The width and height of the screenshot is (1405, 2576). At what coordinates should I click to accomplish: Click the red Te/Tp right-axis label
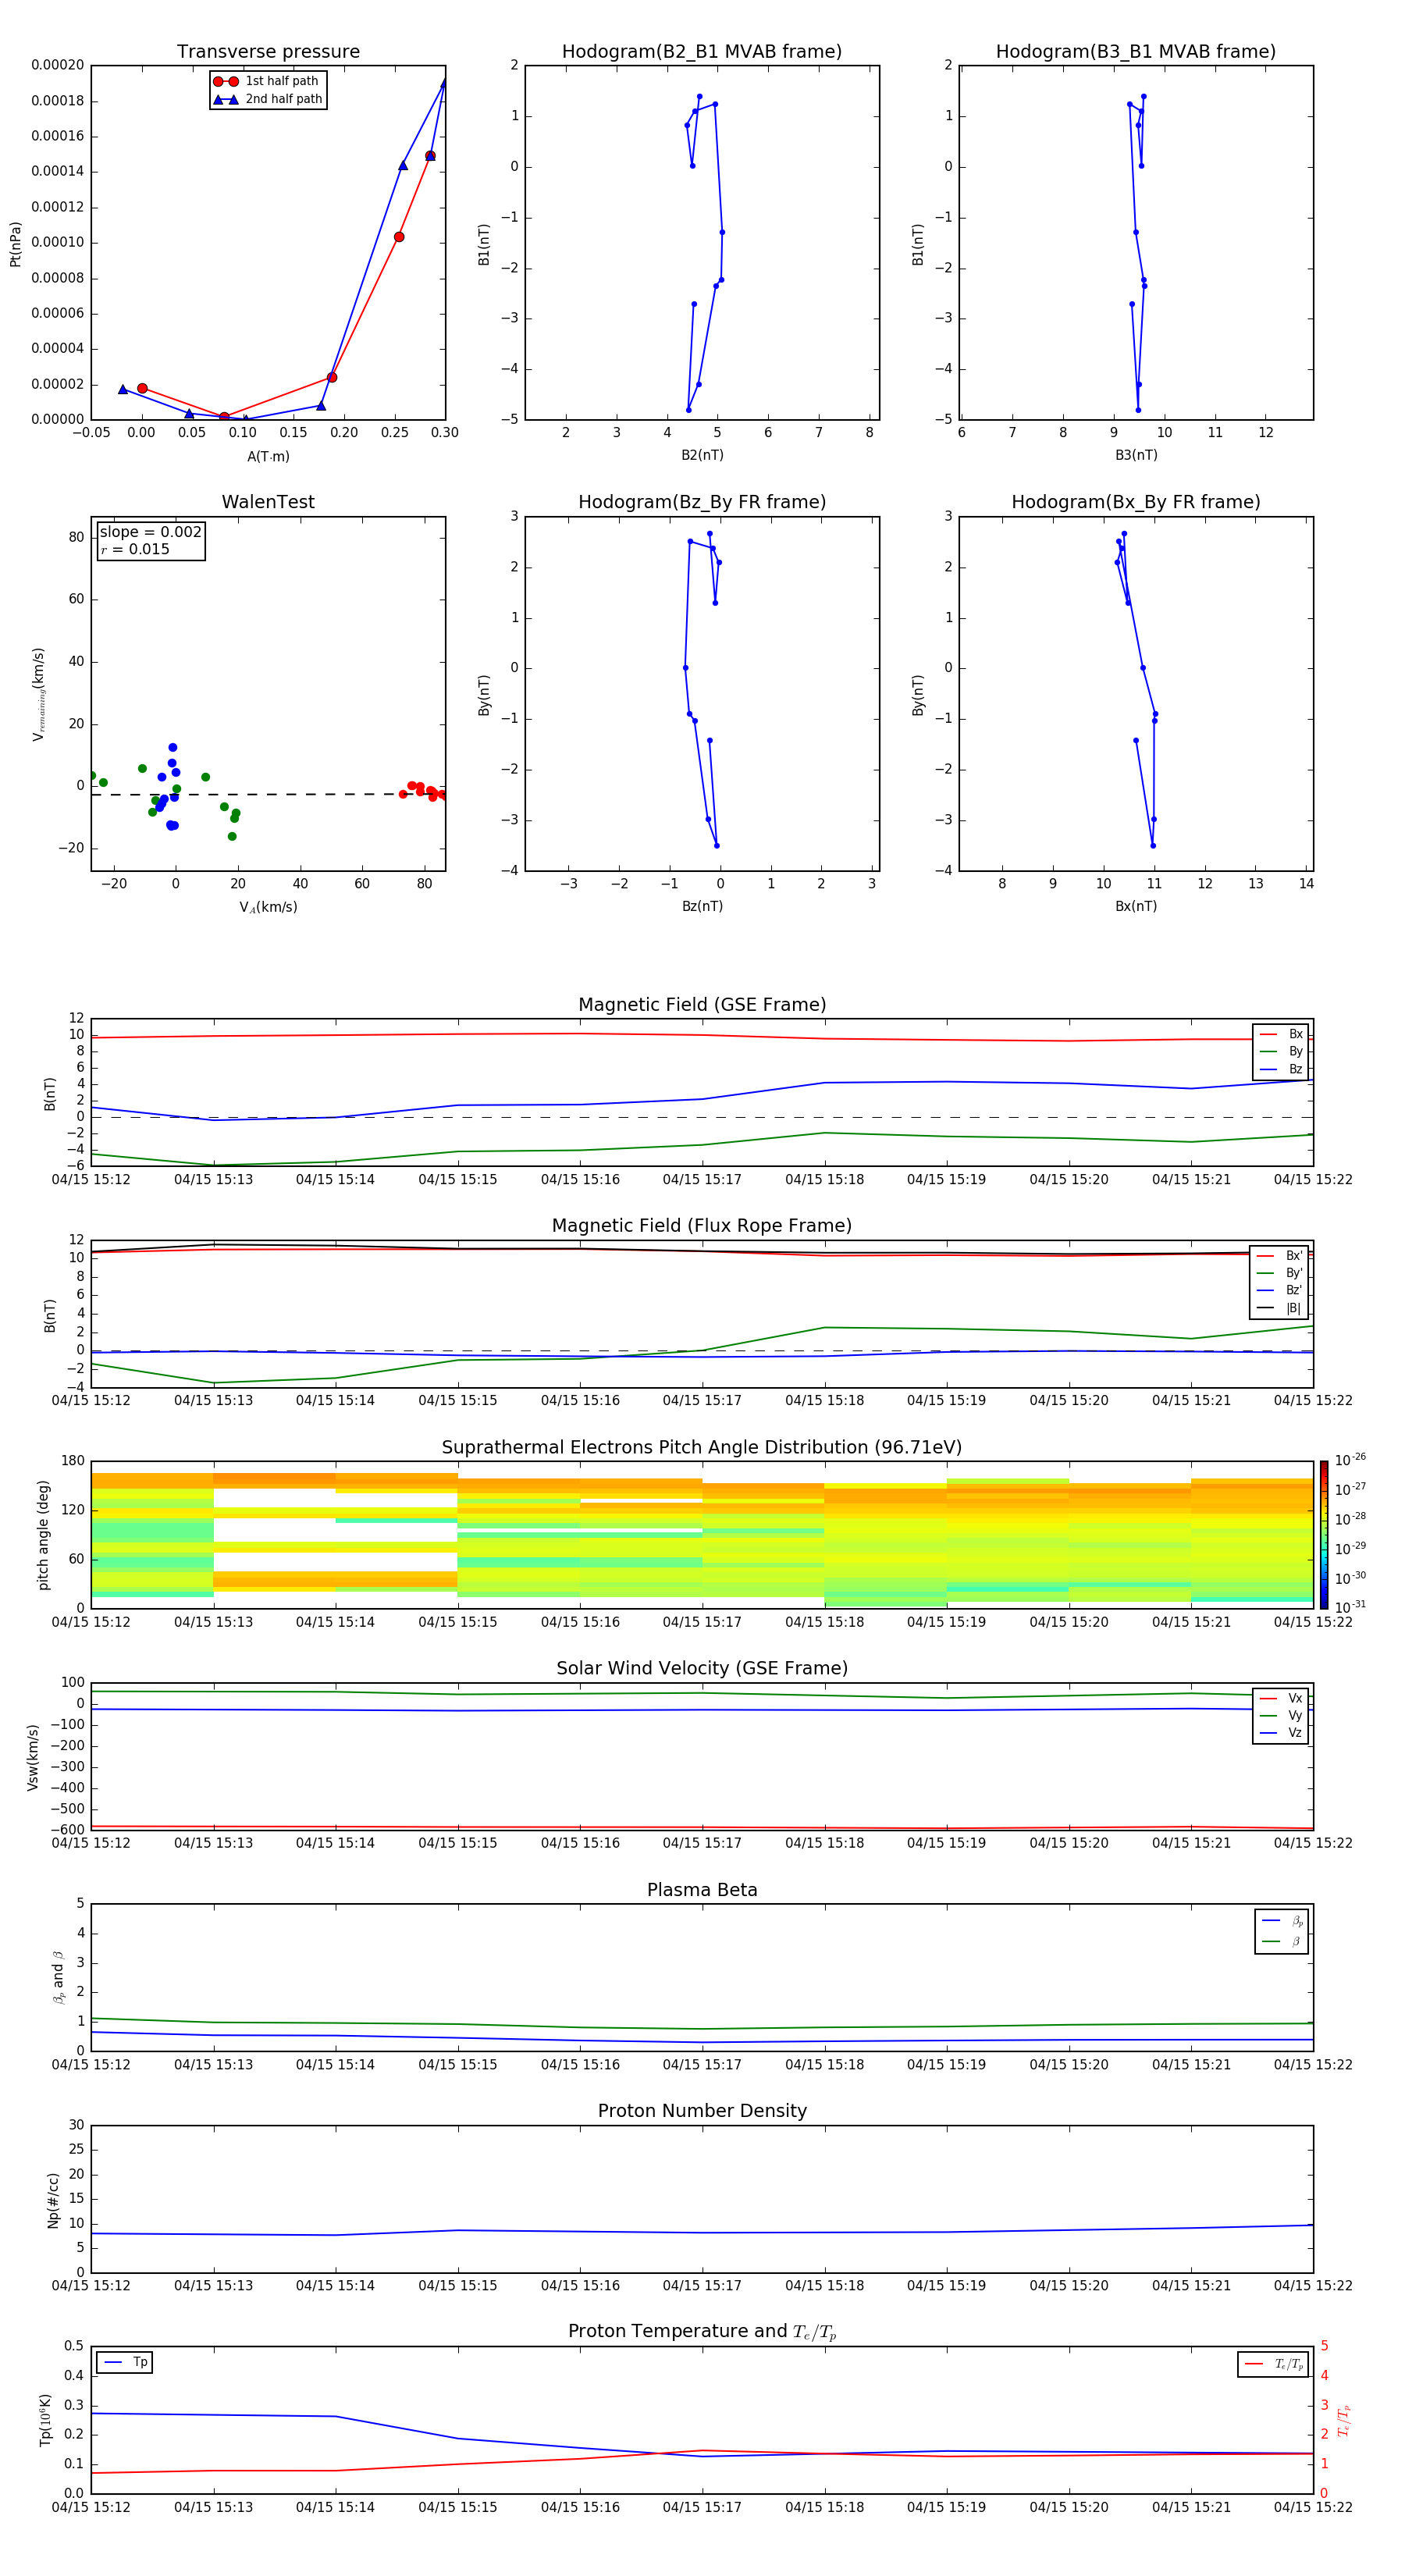point(1344,2420)
